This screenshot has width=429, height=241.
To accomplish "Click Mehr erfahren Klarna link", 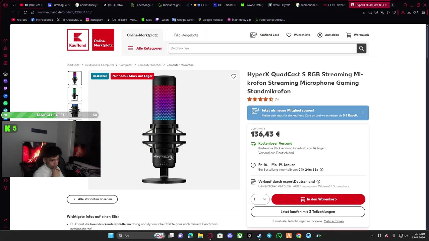I will click(333, 221).
